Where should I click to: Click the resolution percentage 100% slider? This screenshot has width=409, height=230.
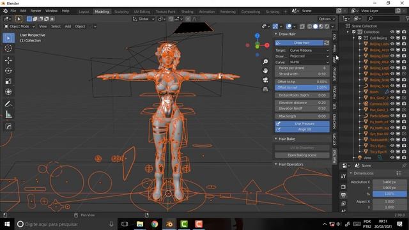click(389, 194)
